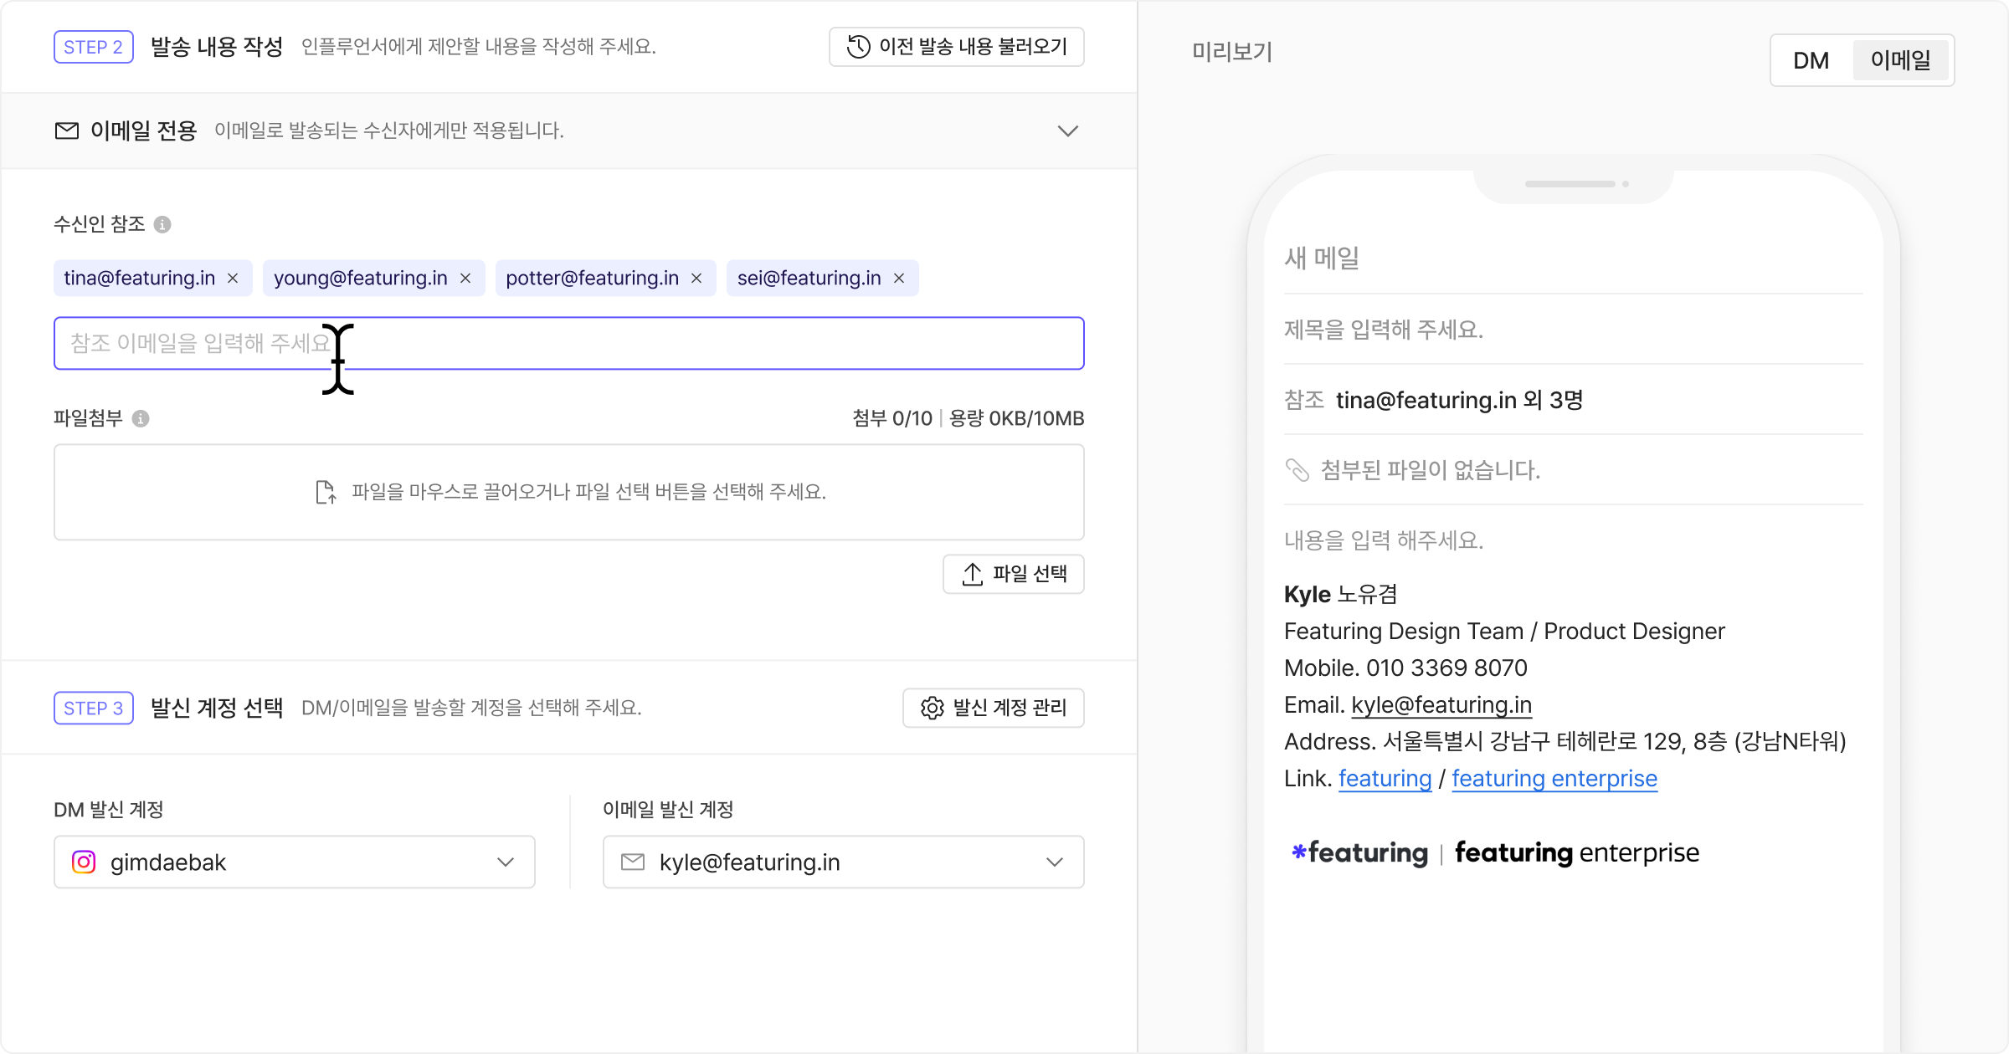Click 발신 계정 선택 heading
This screenshot has height=1054, width=2009.
pos(217,708)
